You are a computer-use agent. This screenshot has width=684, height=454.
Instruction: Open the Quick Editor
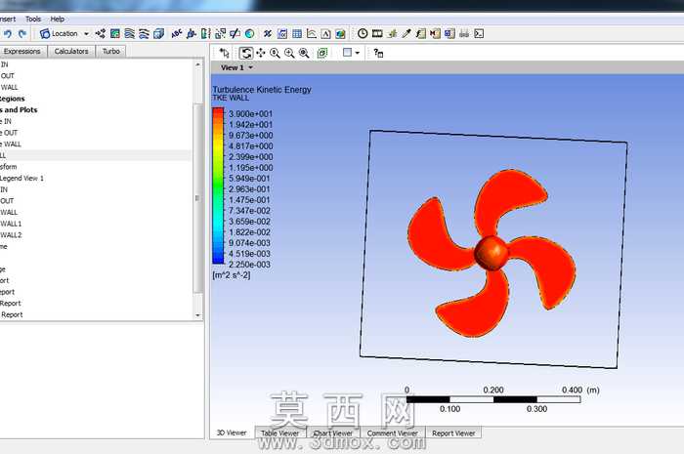click(x=392, y=33)
